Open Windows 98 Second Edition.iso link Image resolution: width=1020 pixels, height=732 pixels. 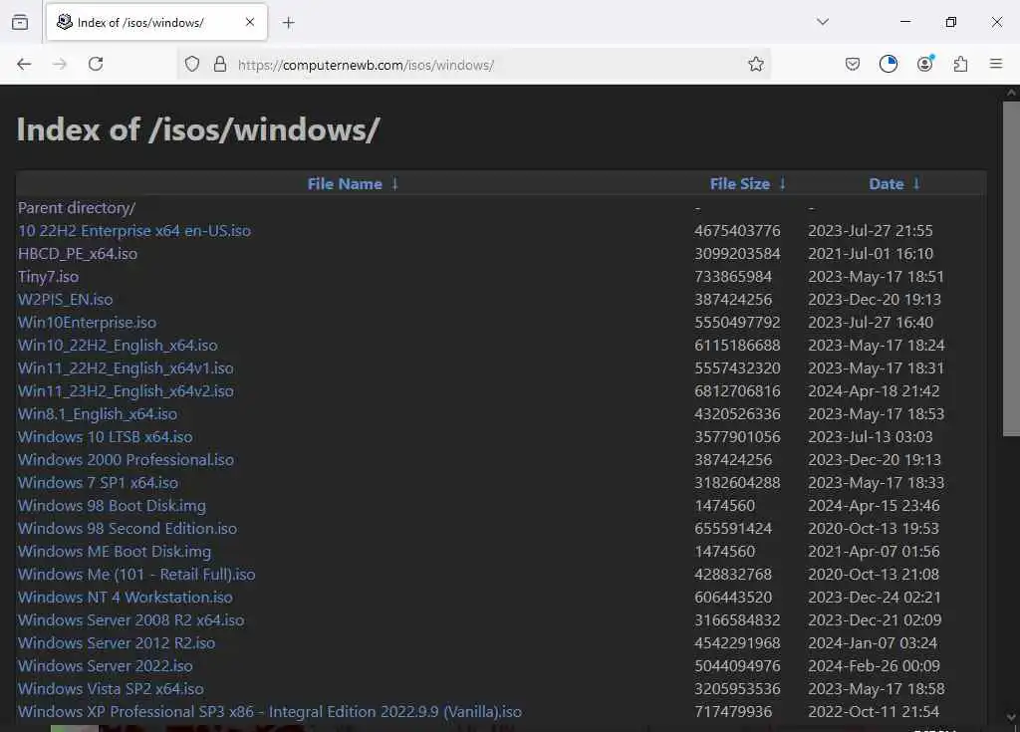coord(127,529)
